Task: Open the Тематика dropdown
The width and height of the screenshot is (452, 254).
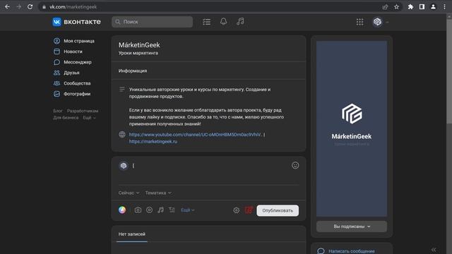Action: pos(158,193)
